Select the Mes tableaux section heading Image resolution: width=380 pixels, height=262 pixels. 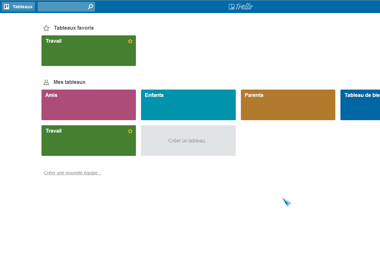click(x=70, y=82)
